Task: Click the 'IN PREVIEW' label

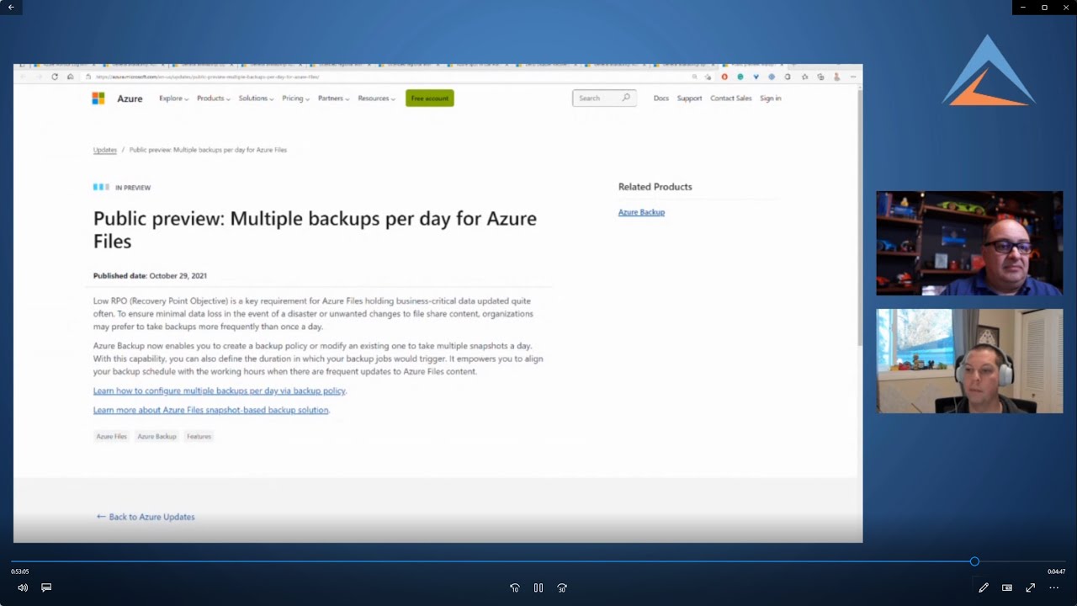Action: coord(133,188)
